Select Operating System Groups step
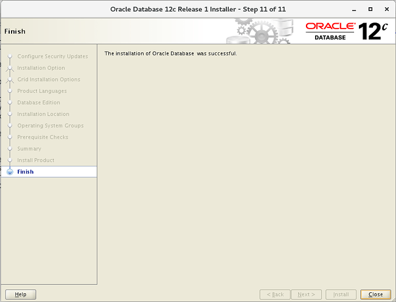Viewport: 396px width, 302px height. [x=50, y=126]
